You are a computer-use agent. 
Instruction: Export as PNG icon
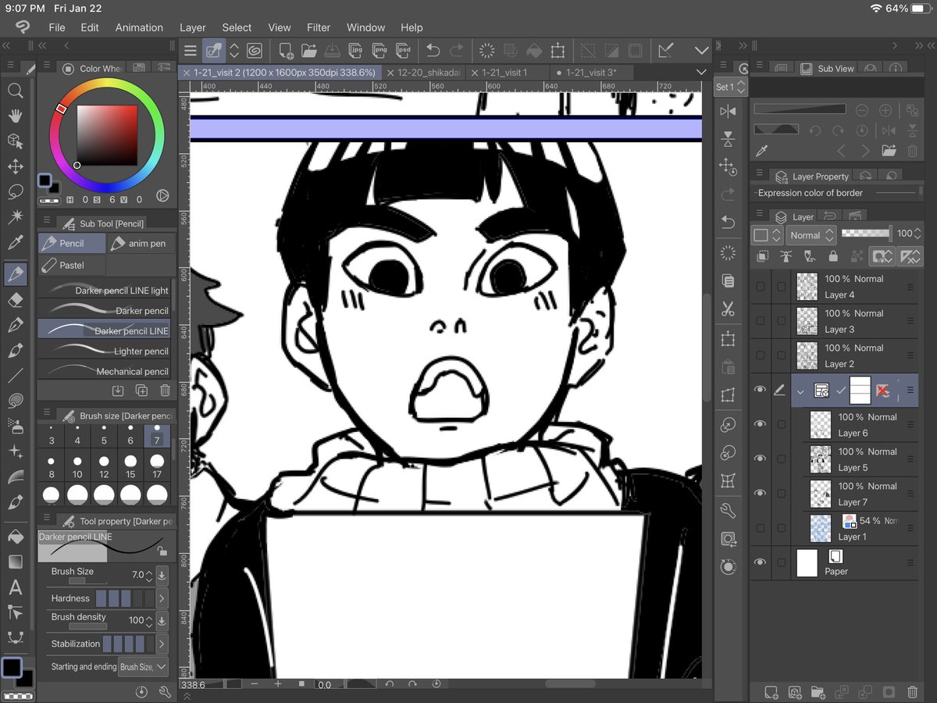point(380,51)
